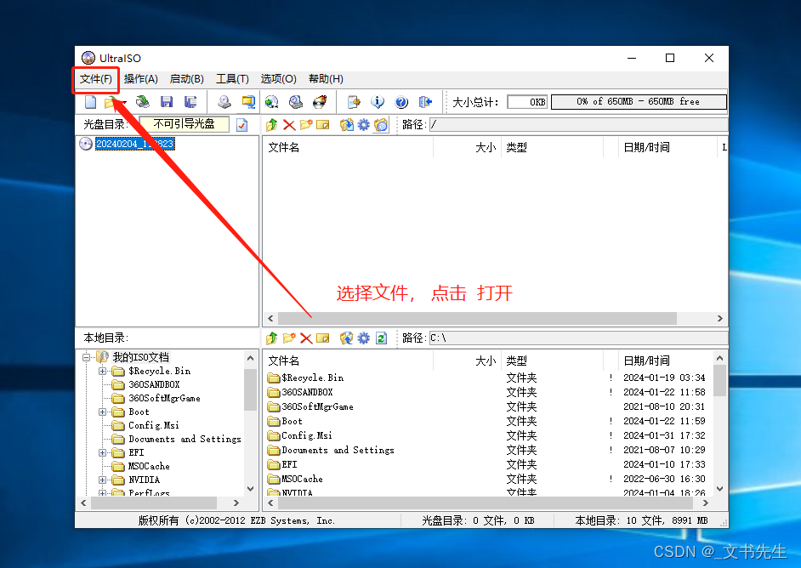Image resolution: width=801 pixels, height=568 pixels.
Task: Select 360SANDBOX folder in local tree
Action: click(154, 384)
